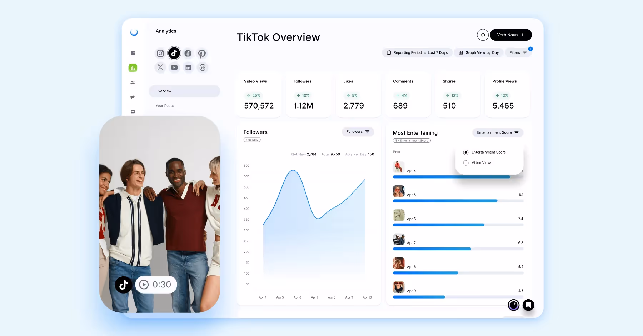Viewport: 643px width, 336px height.
Task: Select the TikTok platform icon
Action: pos(174,53)
